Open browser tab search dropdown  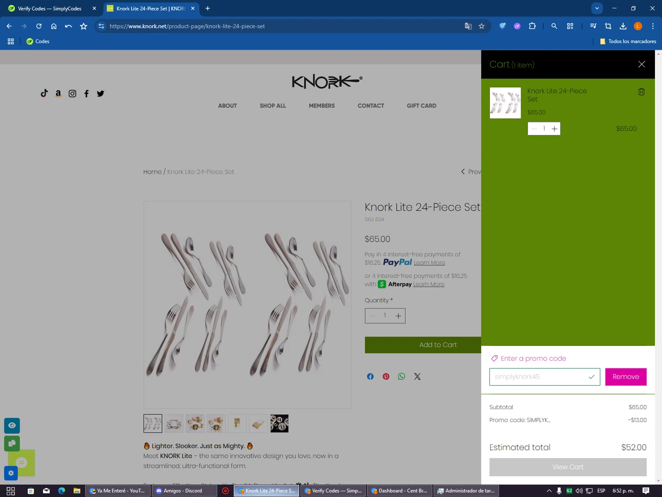tap(597, 8)
